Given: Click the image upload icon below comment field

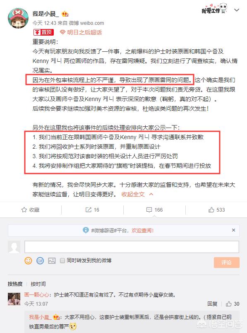Looking at the screenshot, I should (x=52, y=261).
